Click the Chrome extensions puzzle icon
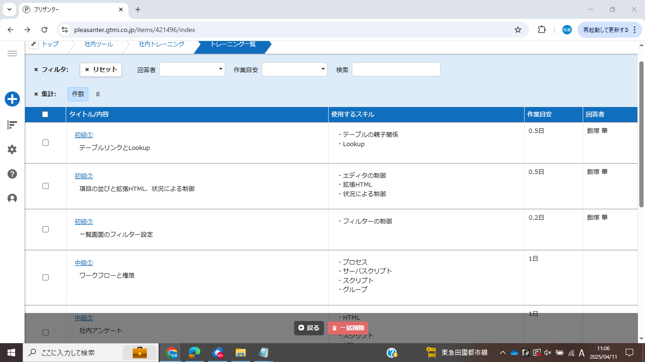 click(542, 30)
